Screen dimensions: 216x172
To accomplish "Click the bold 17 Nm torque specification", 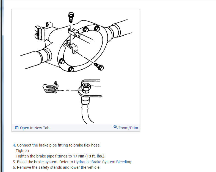I will tap(89, 156).
